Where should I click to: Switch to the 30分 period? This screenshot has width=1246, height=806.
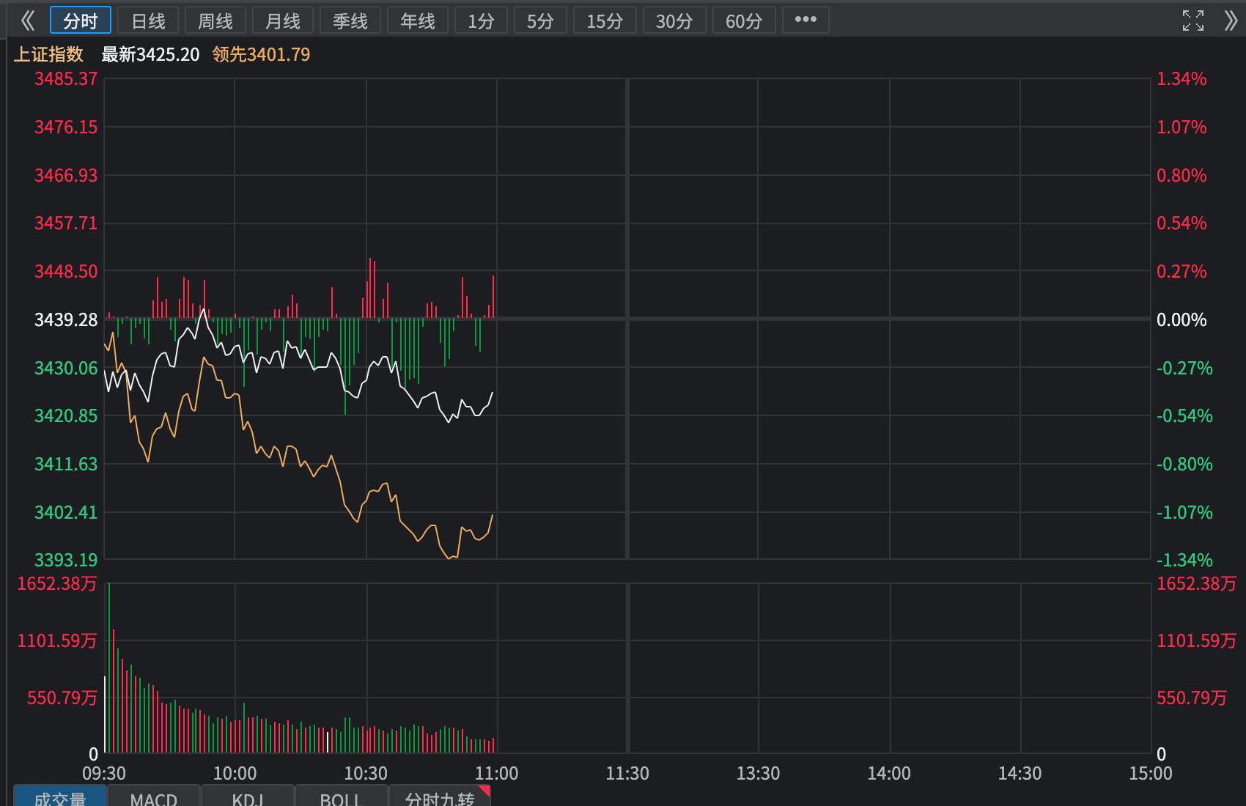tap(674, 21)
